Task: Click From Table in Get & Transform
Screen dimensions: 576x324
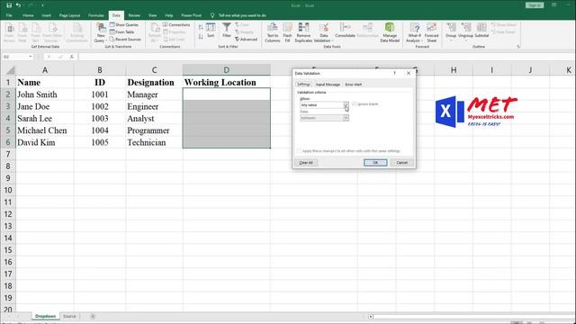Action: click(x=121, y=32)
